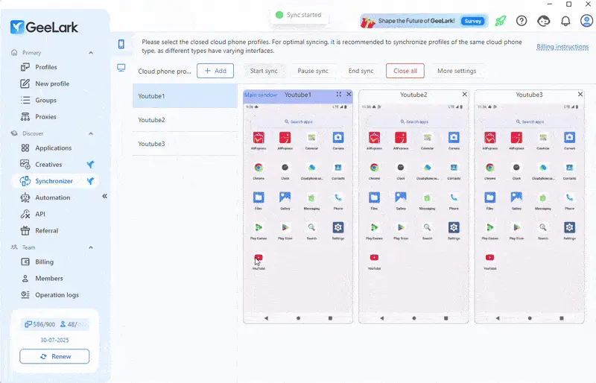This screenshot has height=383, width=596.
Task: Select Youtube3 profile in list
Action: click(x=185, y=144)
